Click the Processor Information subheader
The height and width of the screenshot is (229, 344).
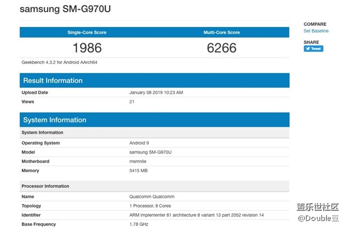[155, 186]
